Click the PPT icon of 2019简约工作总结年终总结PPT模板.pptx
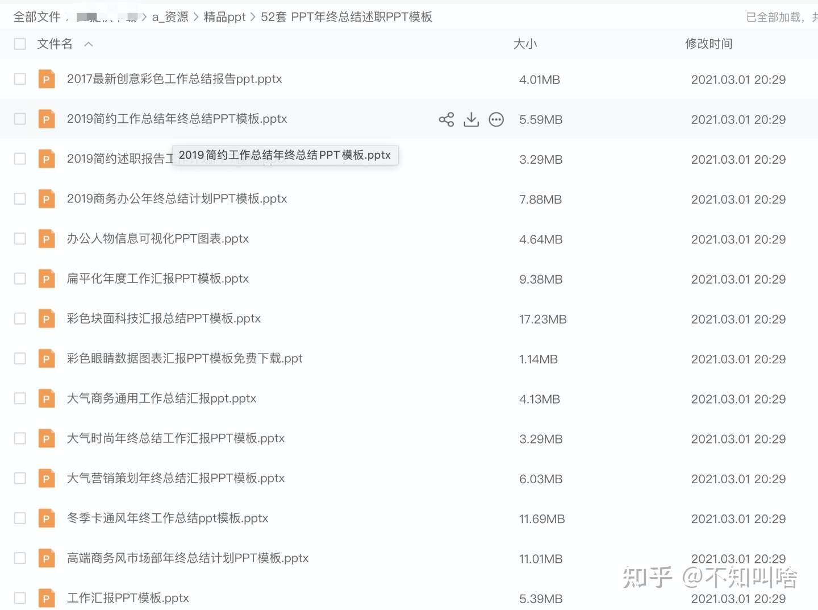 coord(47,119)
